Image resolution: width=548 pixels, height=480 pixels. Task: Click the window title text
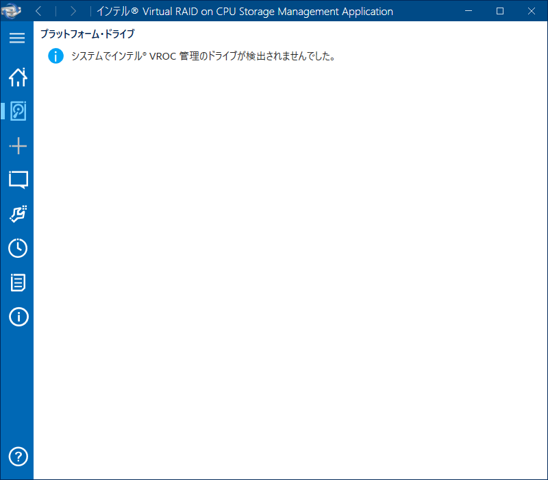coord(245,12)
